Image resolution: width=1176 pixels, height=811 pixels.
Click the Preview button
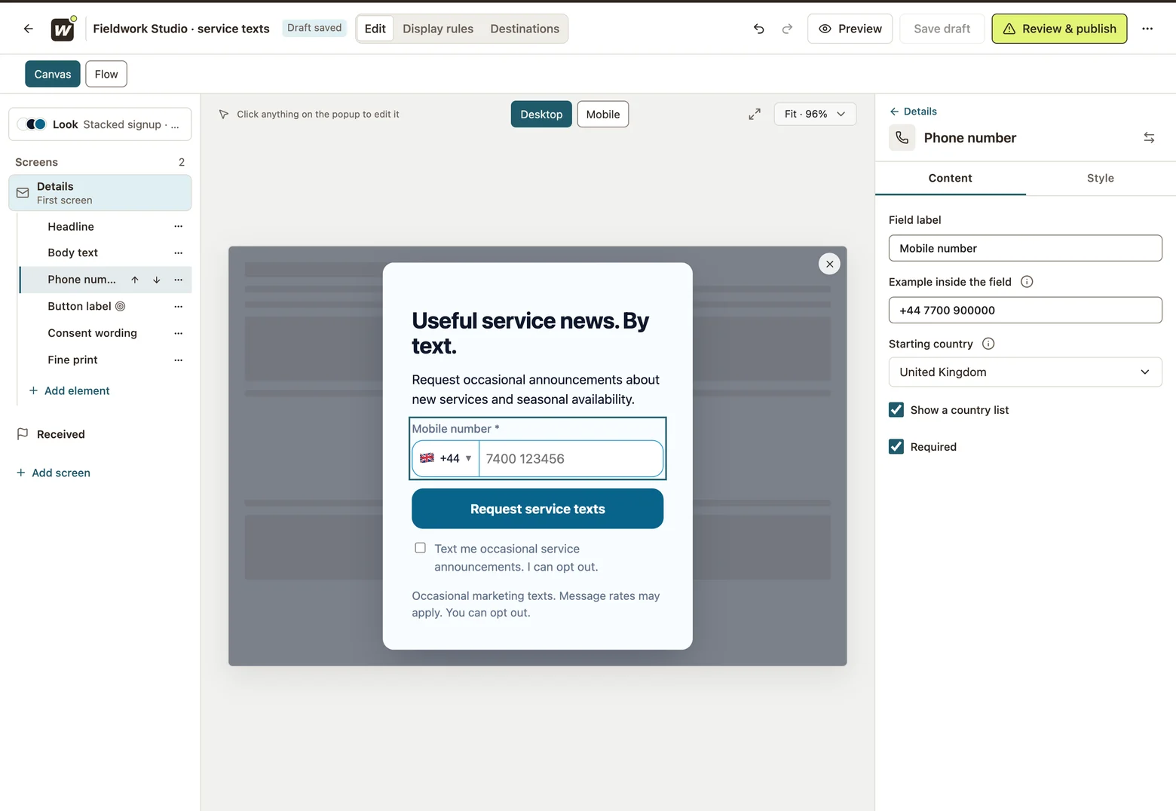pyautogui.click(x=850, y=29)
